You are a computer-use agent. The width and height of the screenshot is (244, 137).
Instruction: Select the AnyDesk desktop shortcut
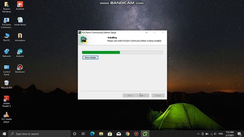tap(20, 6)
